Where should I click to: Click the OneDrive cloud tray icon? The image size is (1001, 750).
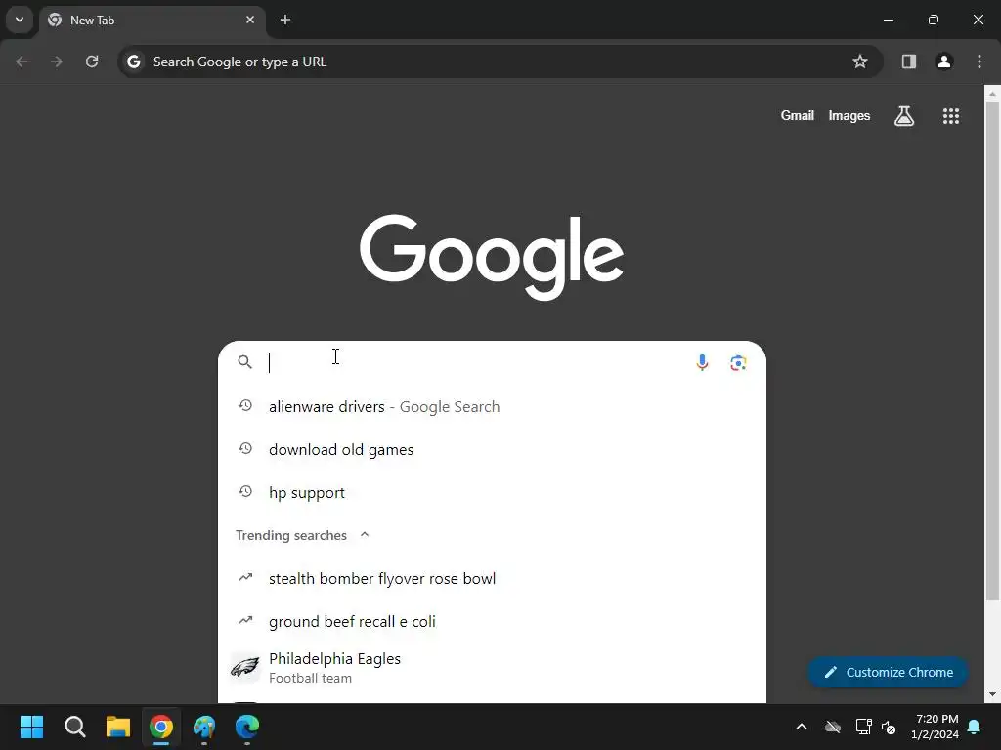click(833, 727)
